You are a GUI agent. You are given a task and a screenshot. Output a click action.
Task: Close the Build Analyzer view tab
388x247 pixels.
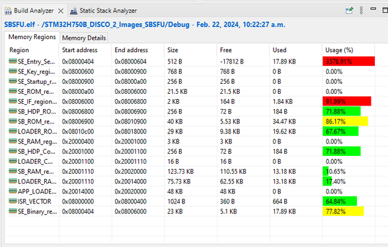click(x=61, y=11)
